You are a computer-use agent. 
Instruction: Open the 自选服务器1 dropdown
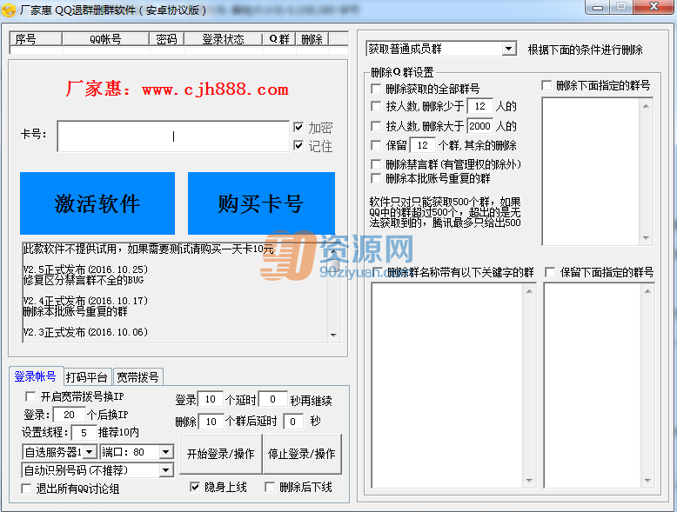[90, 452]
